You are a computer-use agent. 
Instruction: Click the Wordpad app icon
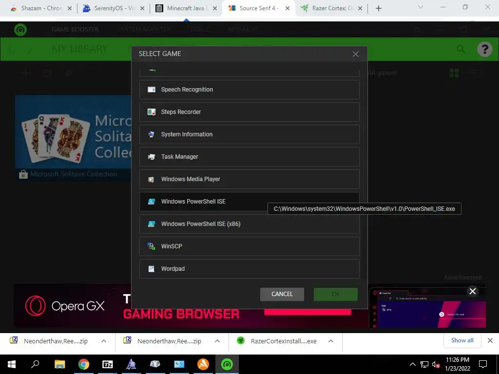152,269
